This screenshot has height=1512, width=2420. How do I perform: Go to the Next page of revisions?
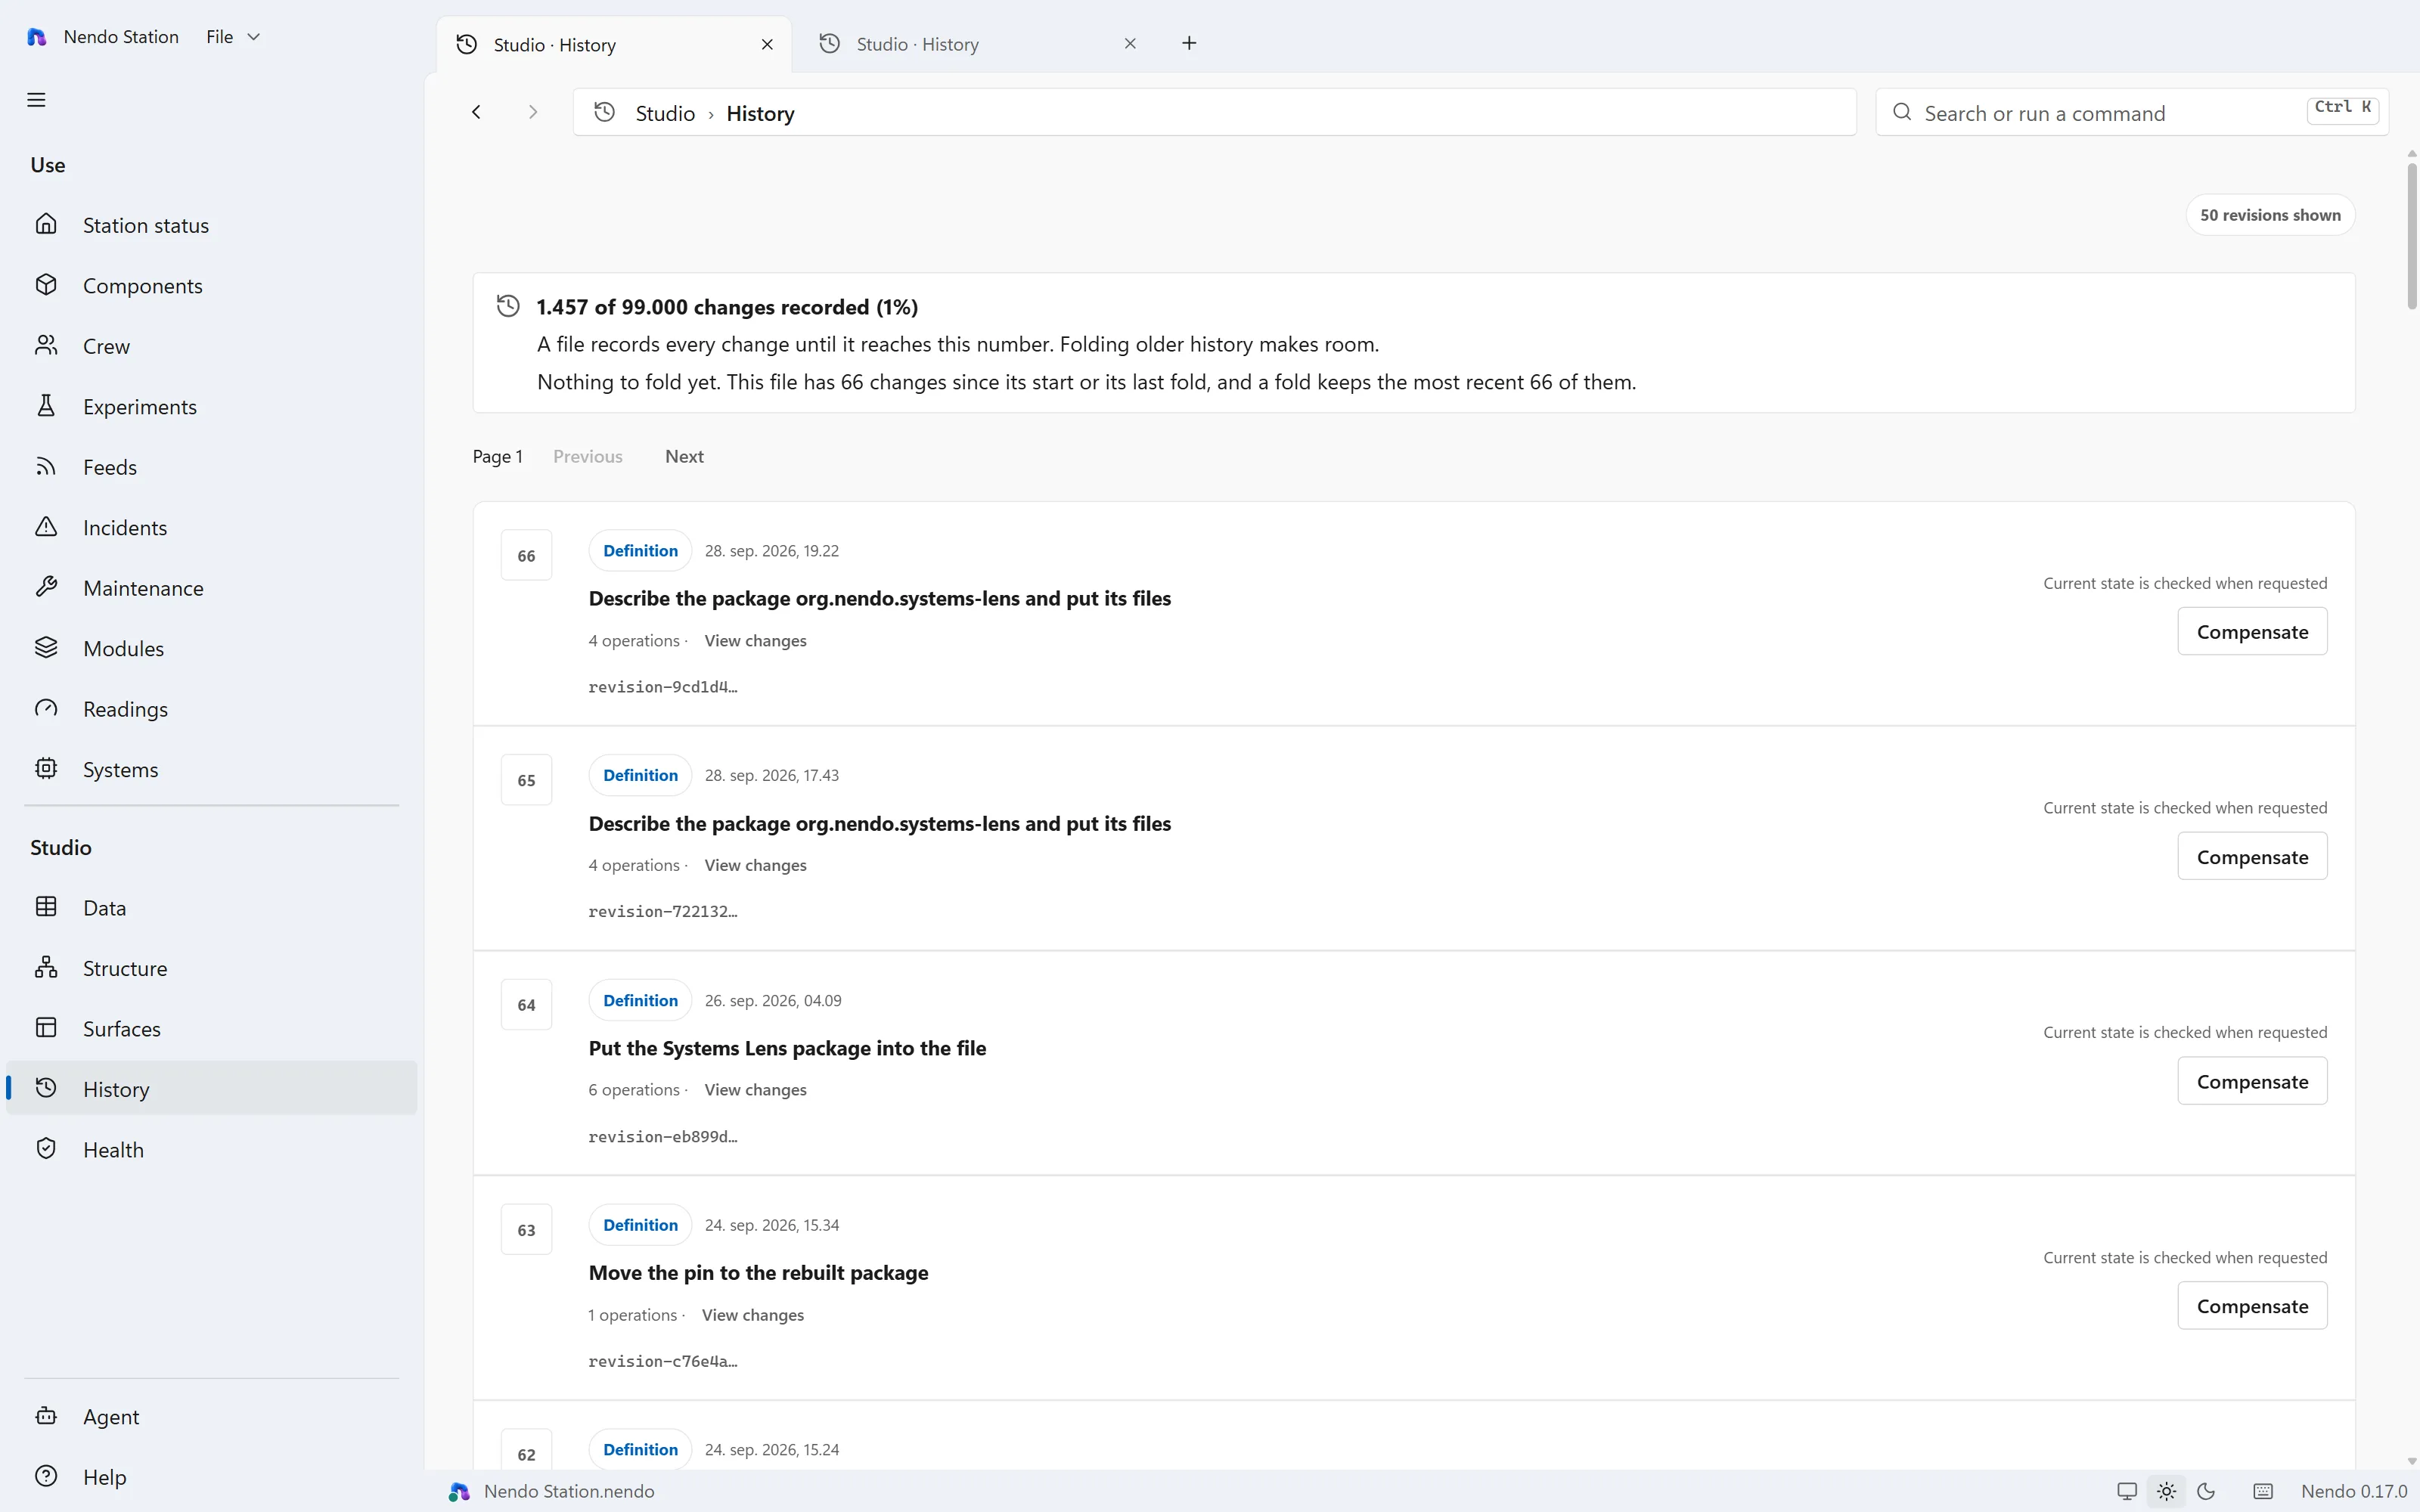(x=684, y=456)
